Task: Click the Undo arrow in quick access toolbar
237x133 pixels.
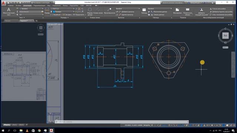Action: pyautogui.click(x=23, y=3)
